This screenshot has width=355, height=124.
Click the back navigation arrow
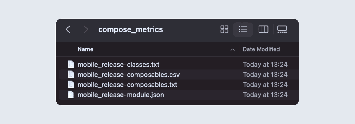tap(68, 29)
